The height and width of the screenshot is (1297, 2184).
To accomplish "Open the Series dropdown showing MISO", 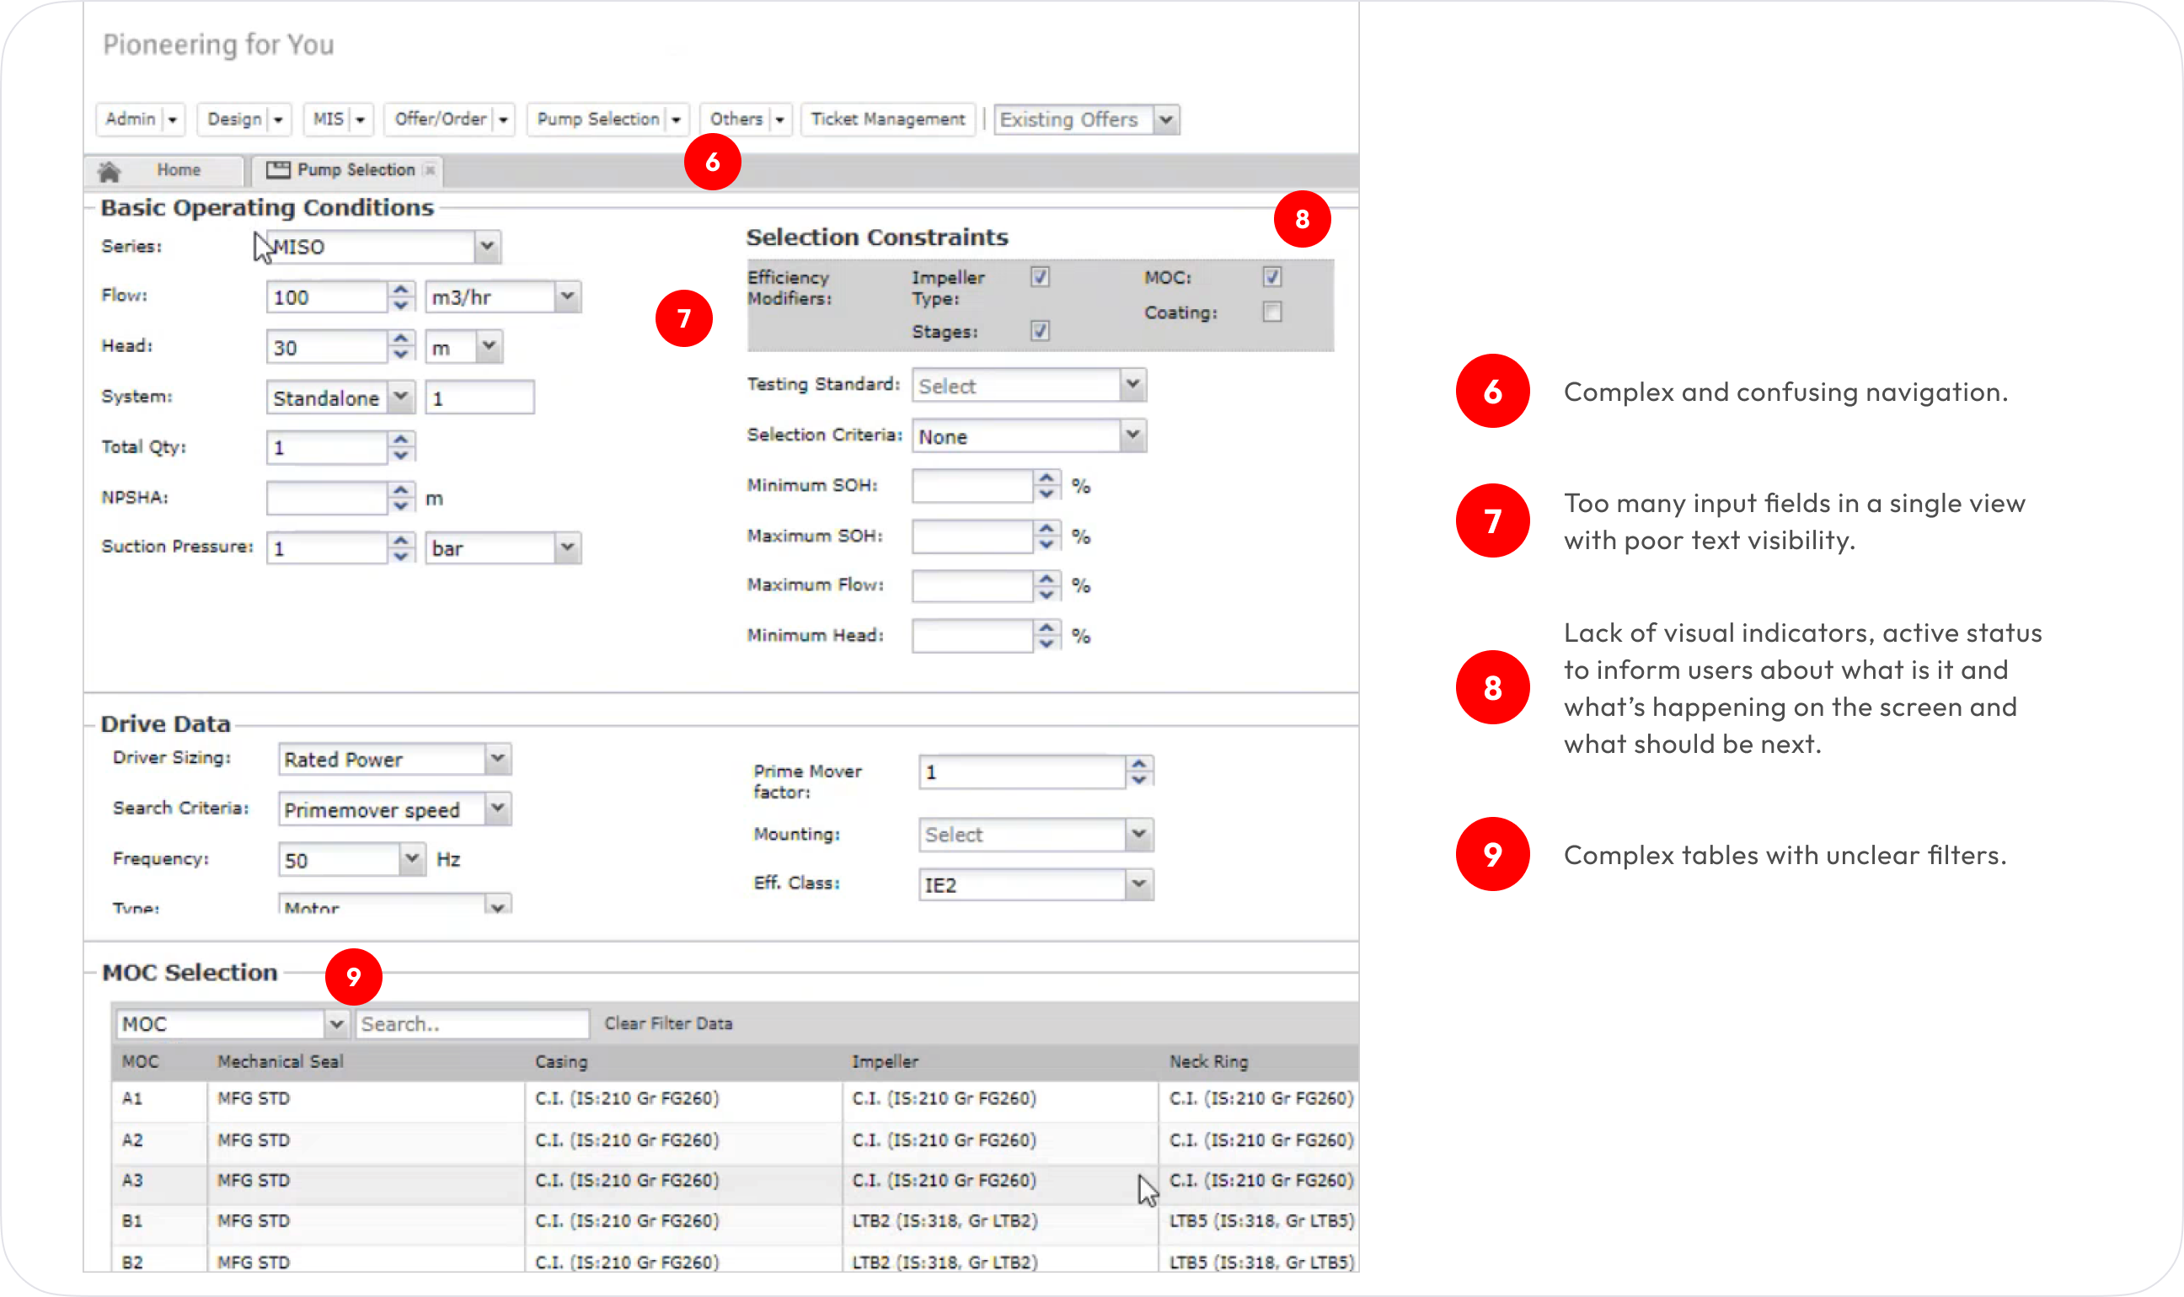I will click(487, 247).
